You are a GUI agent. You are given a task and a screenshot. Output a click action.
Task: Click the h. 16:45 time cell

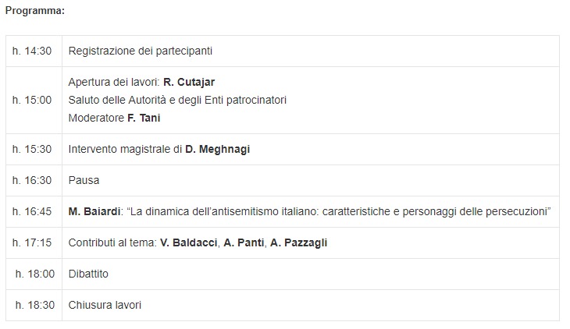click(32, 212)
